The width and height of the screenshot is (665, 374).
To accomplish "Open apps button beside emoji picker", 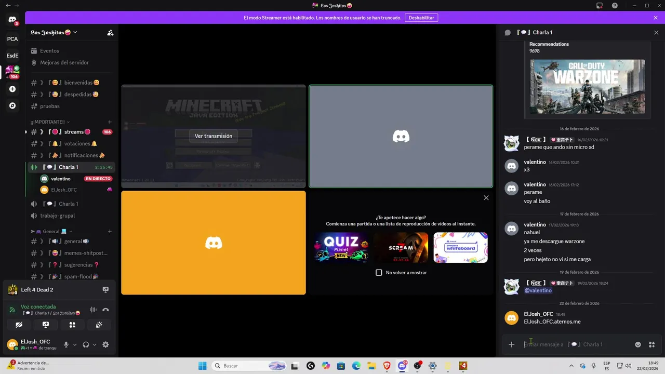I will click(651, 344).
